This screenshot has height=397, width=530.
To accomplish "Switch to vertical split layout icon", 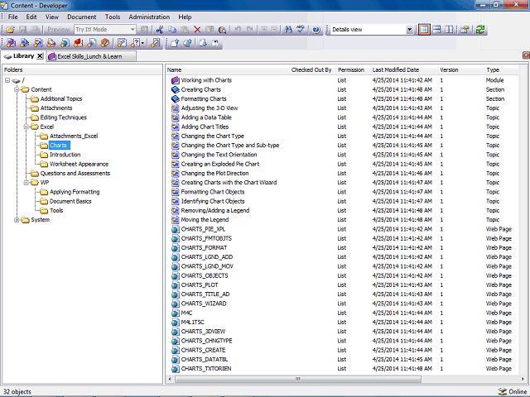I will point(449,30).
